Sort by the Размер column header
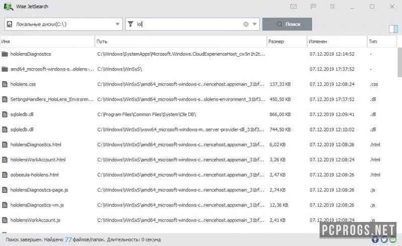 [x=287, y=42]
